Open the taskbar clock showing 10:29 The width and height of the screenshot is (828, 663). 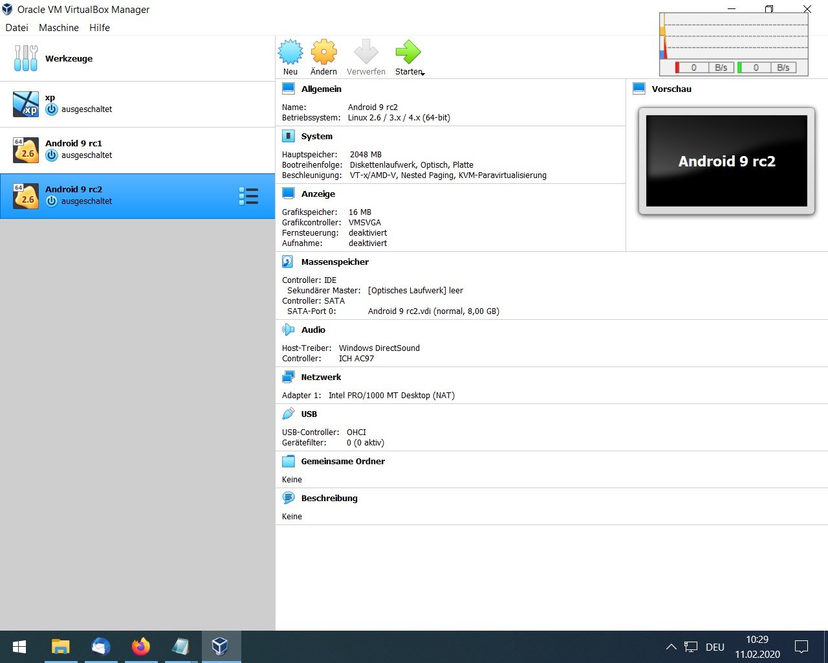point(757,647)
